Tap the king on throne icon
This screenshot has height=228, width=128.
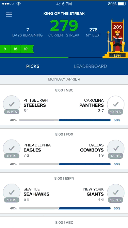[x=116, y=38]
